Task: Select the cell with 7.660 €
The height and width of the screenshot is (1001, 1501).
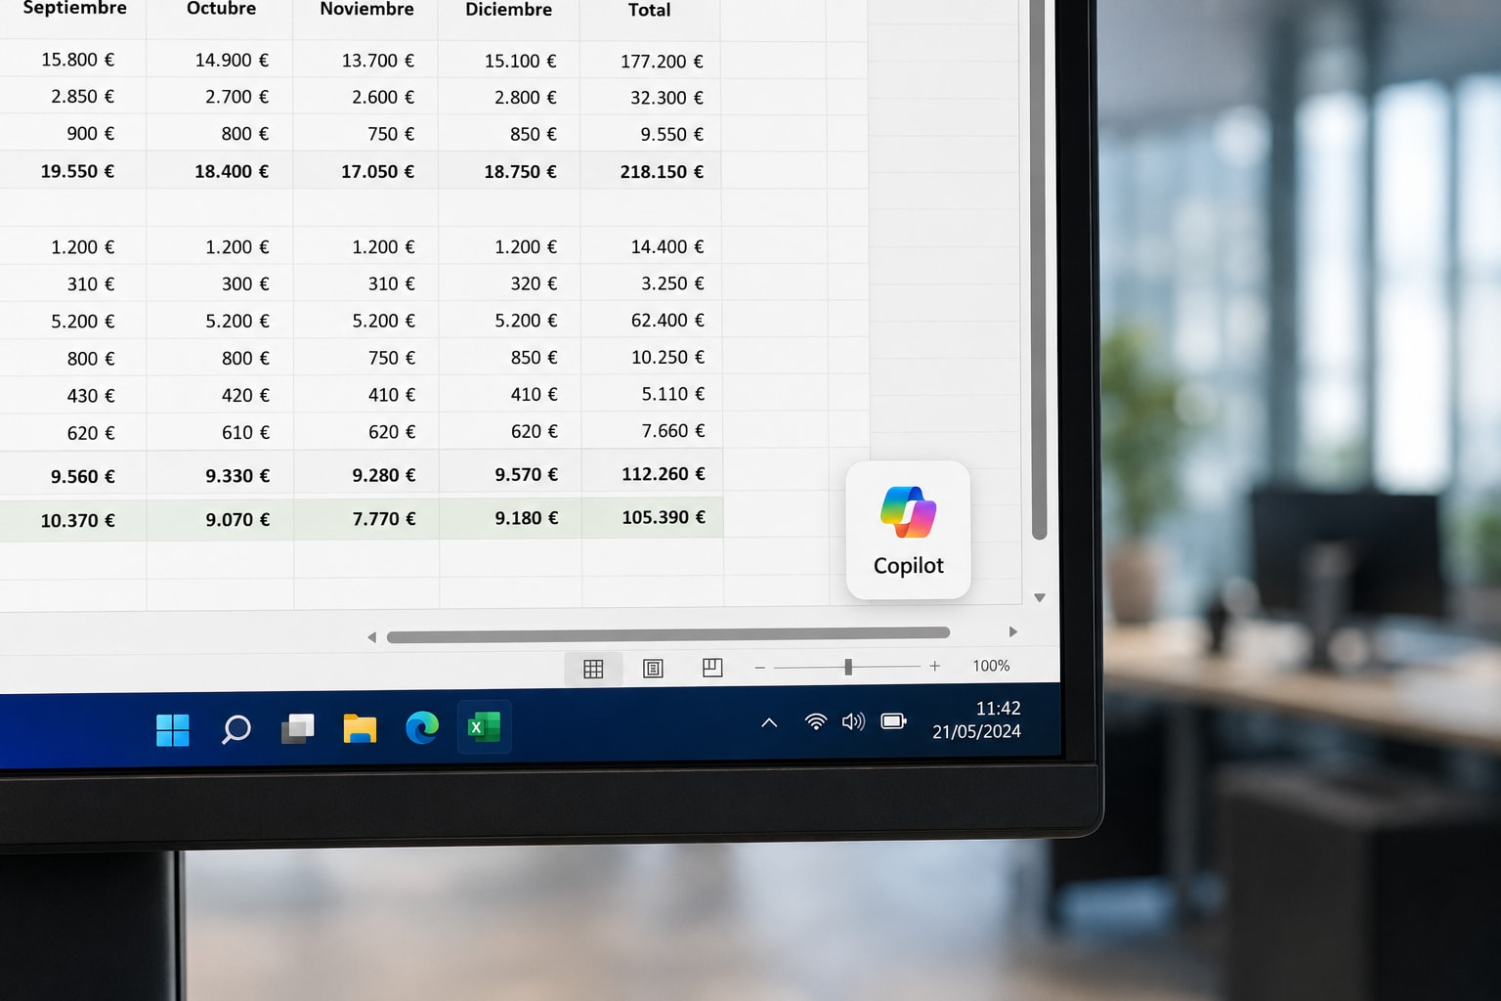Action: 652,430
